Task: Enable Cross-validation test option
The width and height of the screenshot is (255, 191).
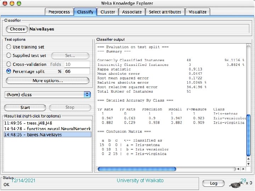Action: 8,64
